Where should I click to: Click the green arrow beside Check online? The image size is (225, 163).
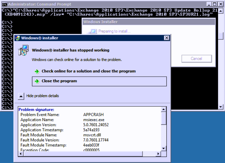[x=37, y=71]
